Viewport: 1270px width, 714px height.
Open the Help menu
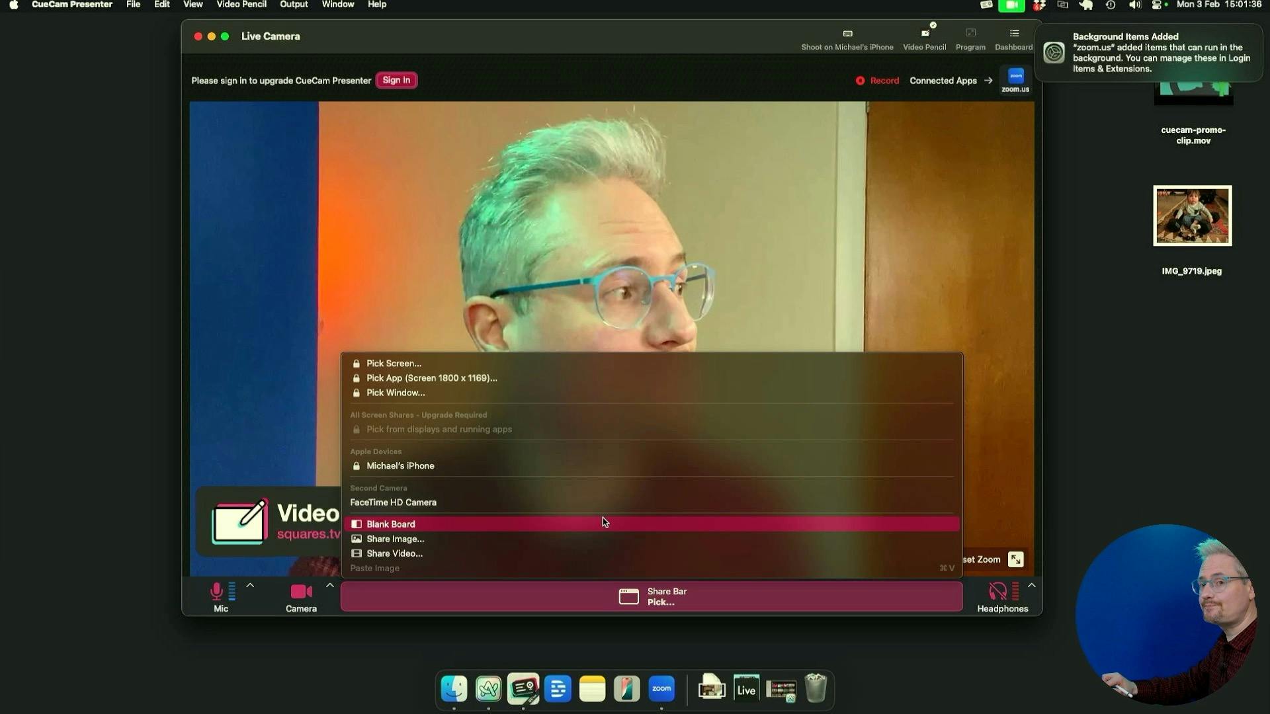[377, 5]
